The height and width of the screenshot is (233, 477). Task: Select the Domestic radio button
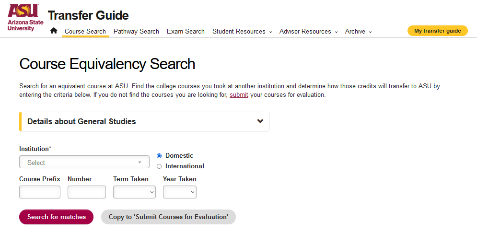159,156
